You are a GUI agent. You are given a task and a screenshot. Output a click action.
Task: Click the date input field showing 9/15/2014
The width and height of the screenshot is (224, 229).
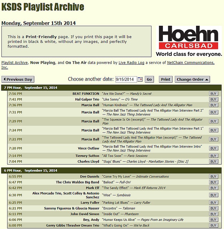(x=126, y=79)
